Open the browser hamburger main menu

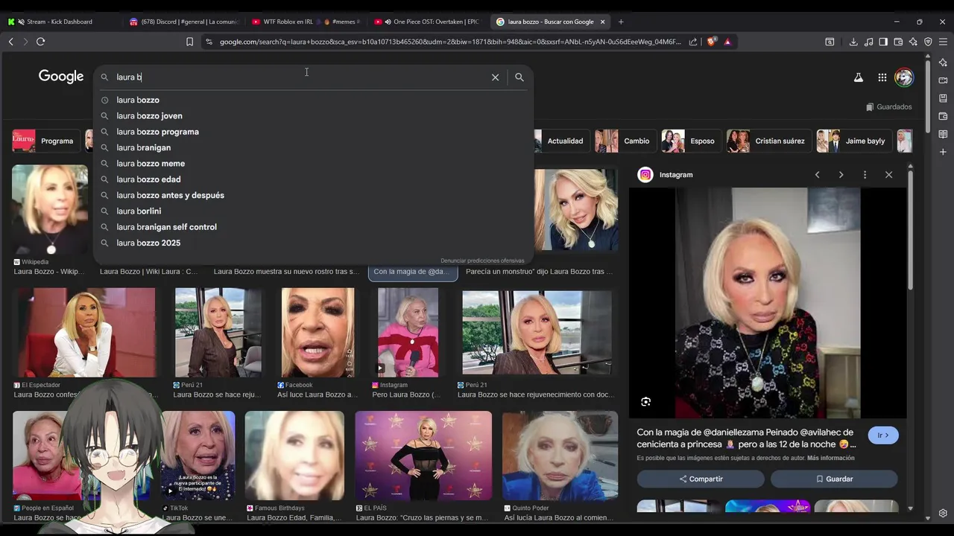pos(943,42)
